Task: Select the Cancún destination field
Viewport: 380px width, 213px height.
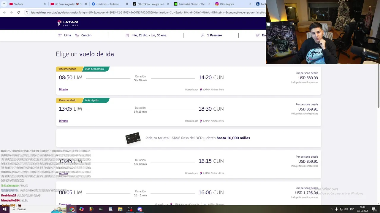Action: click(86, 35)
